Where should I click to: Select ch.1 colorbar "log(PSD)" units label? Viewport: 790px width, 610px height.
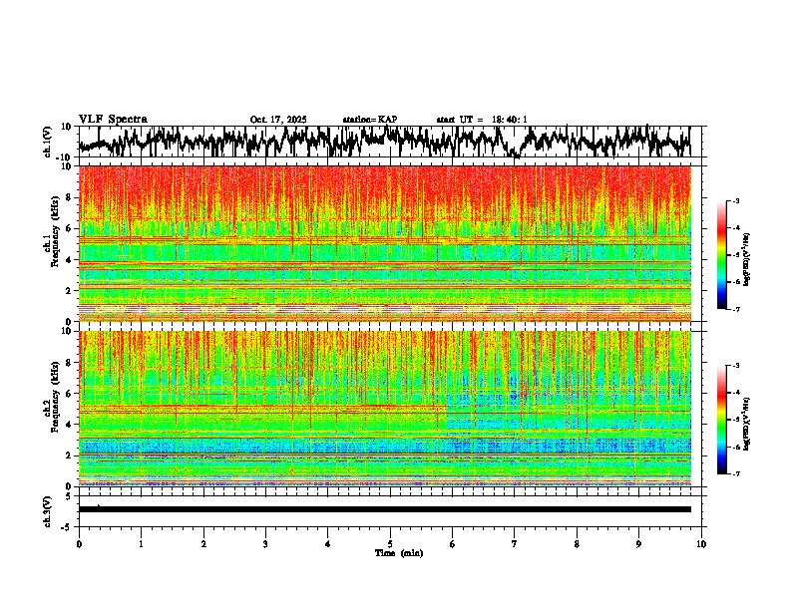[746, 259]
